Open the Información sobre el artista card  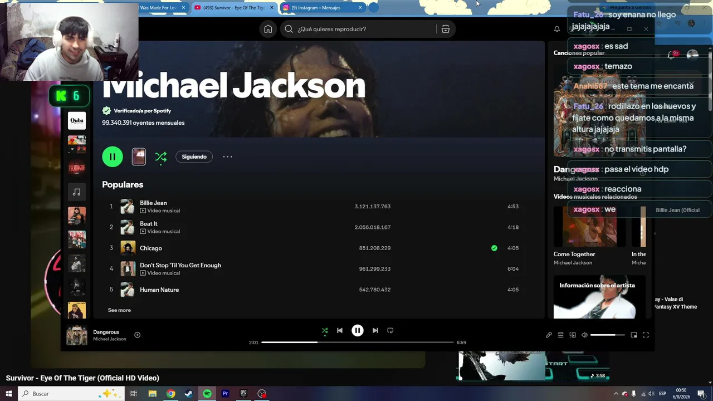pos(599,297)
